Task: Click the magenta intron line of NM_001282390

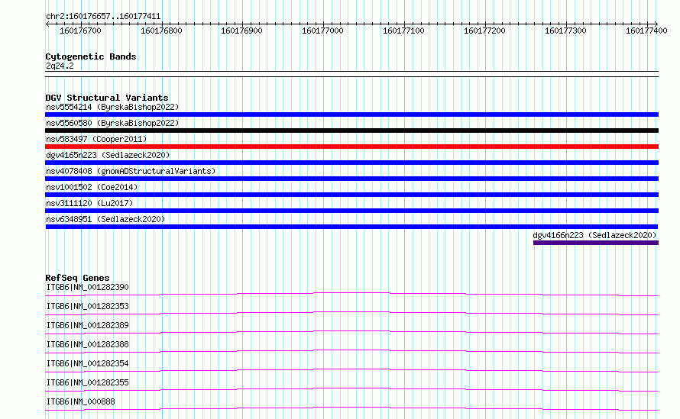Action: (351, 293)
